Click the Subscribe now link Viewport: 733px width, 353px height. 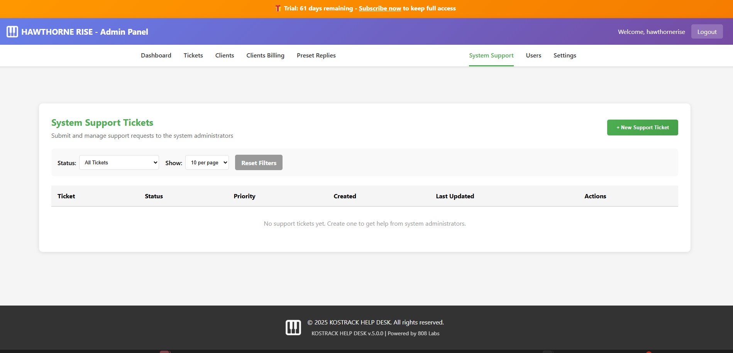(380, 8)
